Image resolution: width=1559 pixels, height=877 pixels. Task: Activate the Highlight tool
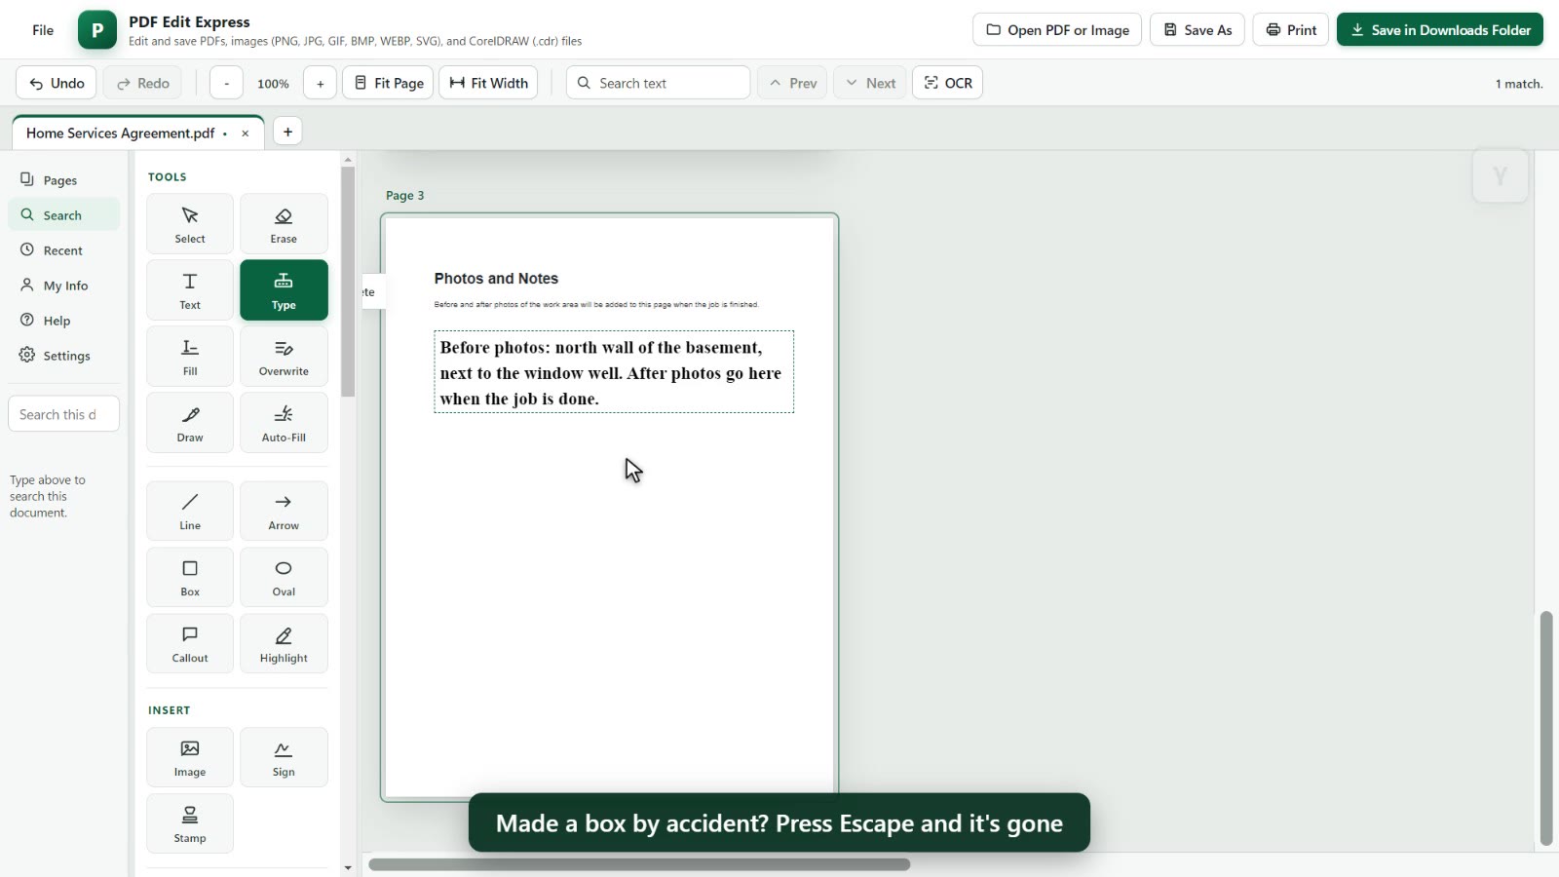click(284, 643)
